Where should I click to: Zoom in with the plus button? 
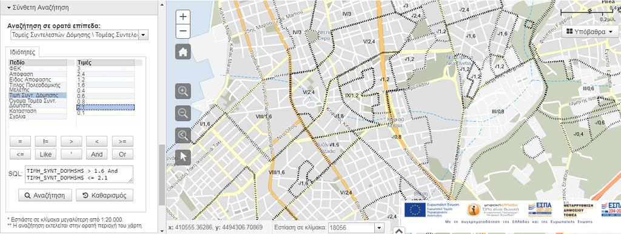pyautogui.click(x=183, y=17)
